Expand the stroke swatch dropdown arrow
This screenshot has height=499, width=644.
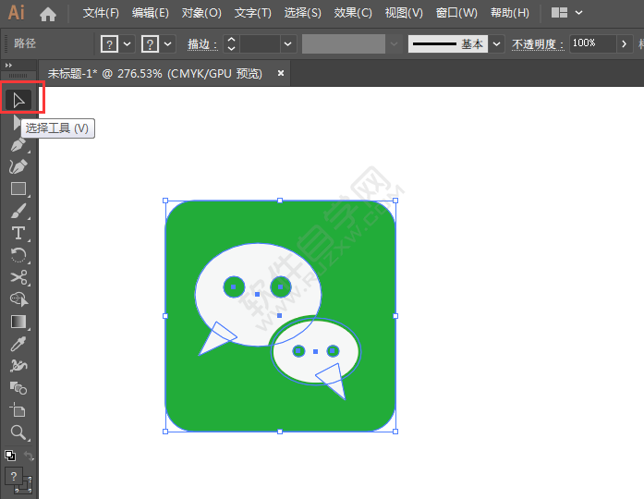click(168, 43)
